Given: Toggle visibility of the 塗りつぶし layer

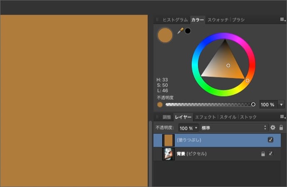Looking at the screenshot, I should (x=271, y=140).
